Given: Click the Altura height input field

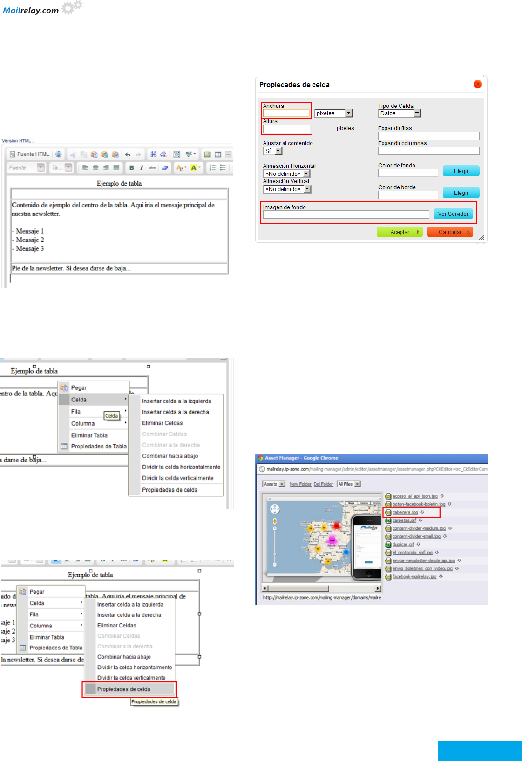Looking at the screenshot, I should 287,128.
